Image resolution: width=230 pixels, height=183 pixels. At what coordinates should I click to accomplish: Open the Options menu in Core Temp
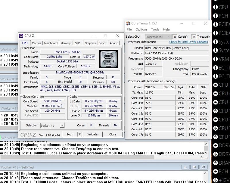pos(141,29)
